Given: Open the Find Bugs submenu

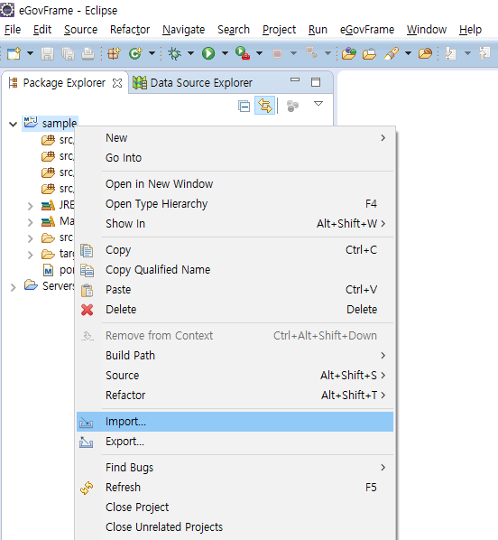Looking at the screenshot, I should point(235,468).
